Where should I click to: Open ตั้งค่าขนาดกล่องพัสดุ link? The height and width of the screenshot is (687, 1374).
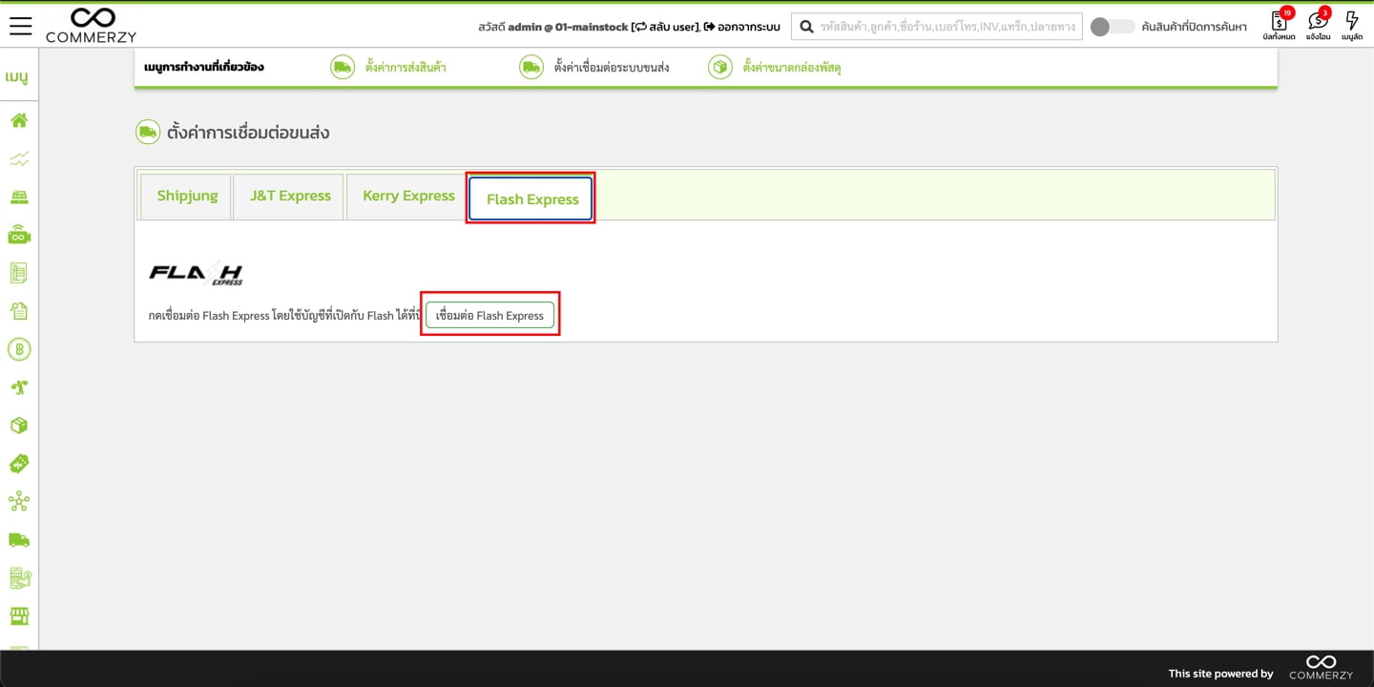coord(791,68)
